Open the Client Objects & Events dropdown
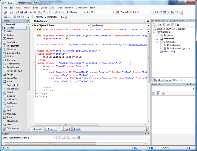The width and height of the screenshot is (197, 151). point(89,25)
